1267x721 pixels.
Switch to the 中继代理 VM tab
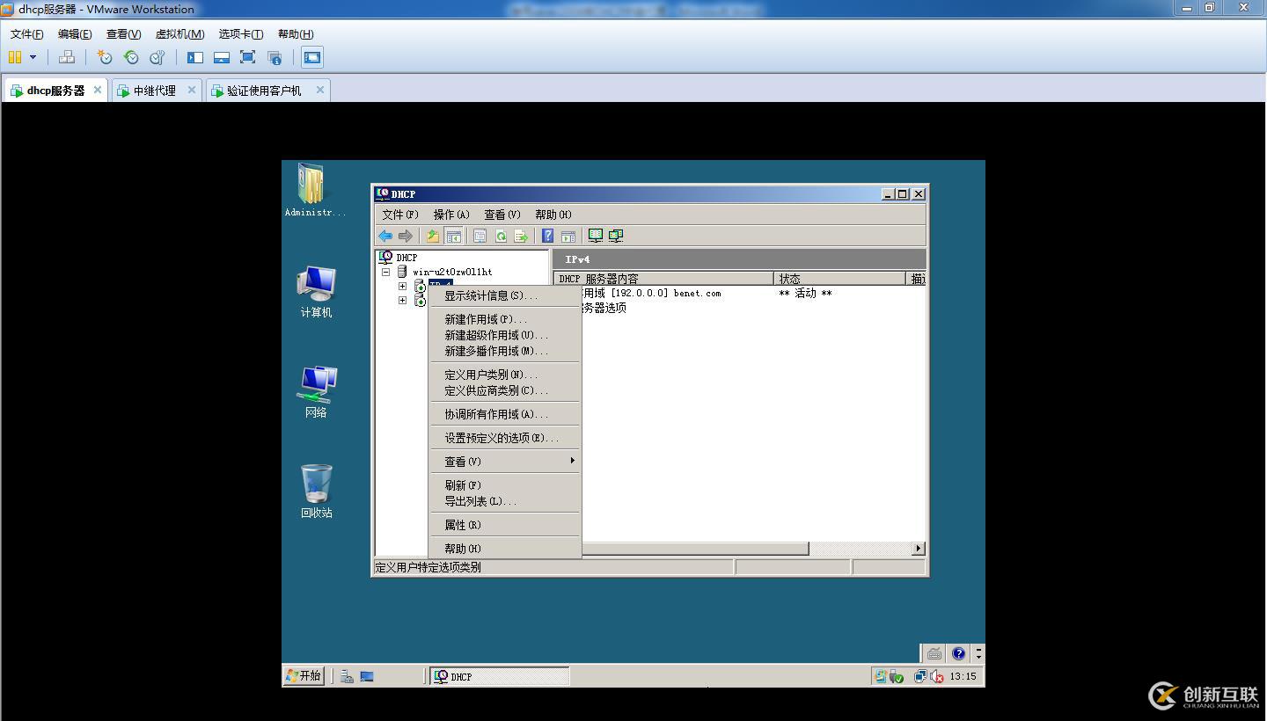point(155,91)
